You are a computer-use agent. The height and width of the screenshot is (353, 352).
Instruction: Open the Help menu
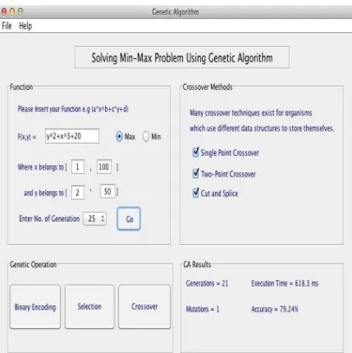pyautogui.click(x=25, y=26)
